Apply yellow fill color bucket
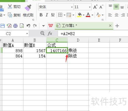The image size is (128, 111). point(79,15)
